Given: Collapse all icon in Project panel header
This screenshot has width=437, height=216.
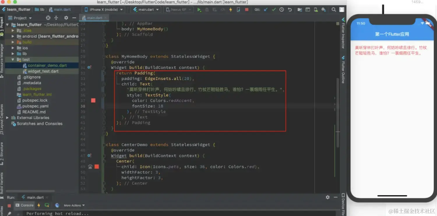Looking at the screenshot, I should [x=56, y=18].
